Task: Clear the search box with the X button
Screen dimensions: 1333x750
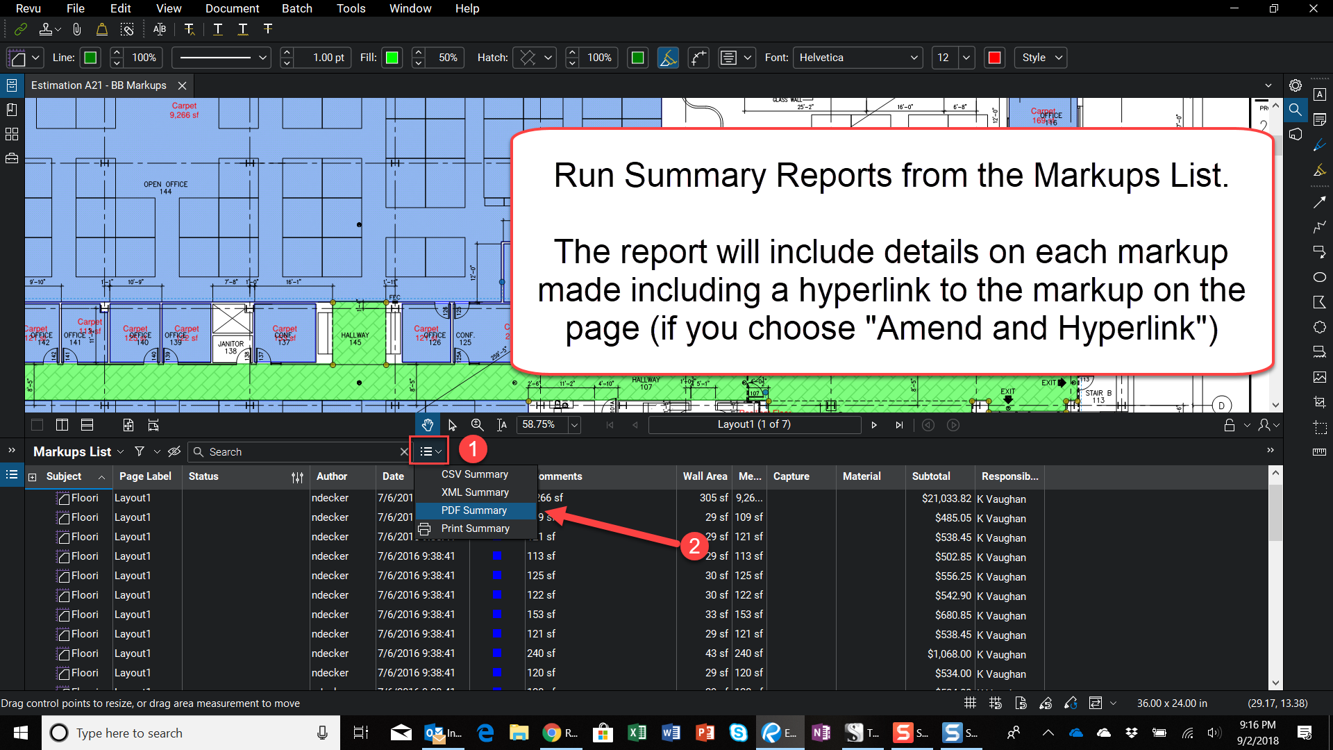Action: pos(404,451)
